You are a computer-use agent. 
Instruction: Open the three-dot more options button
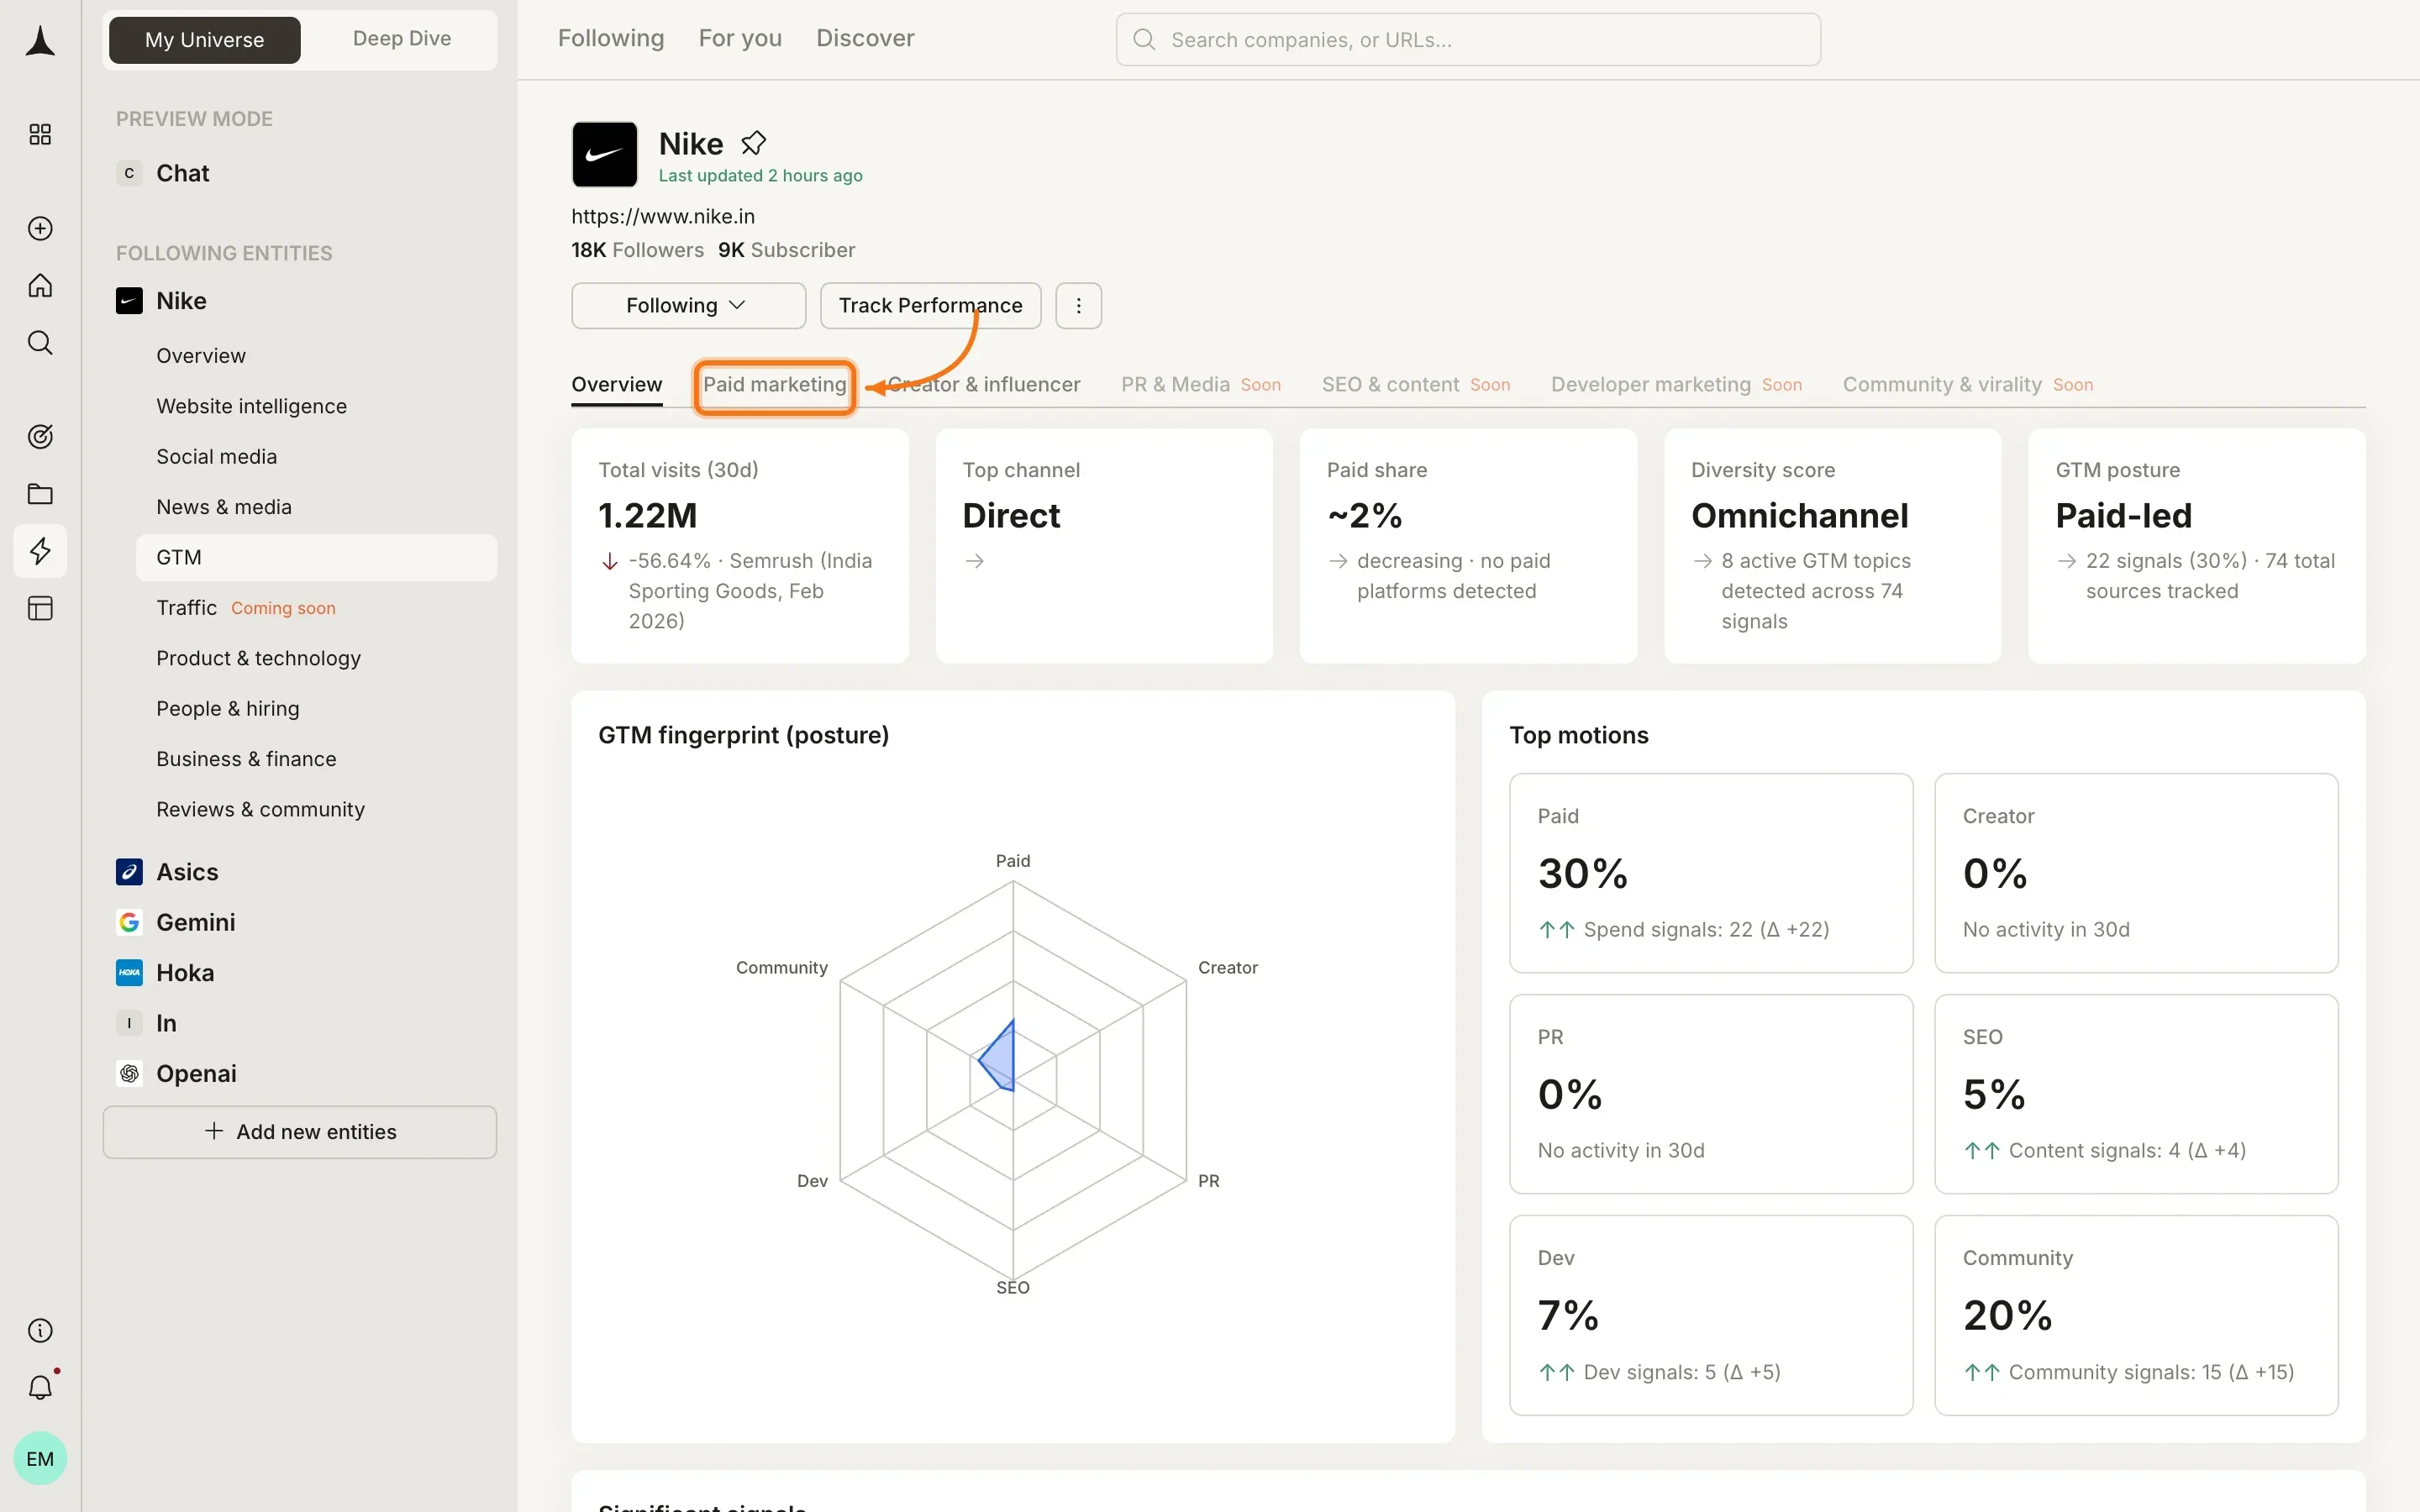pyautogui.click(x=1078, y=305)
